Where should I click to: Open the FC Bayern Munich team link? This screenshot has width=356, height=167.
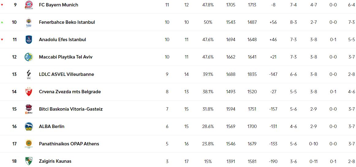coord(59,5)
